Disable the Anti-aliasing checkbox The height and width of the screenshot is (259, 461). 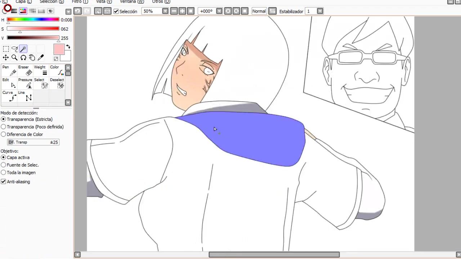[x=4, y=182]
